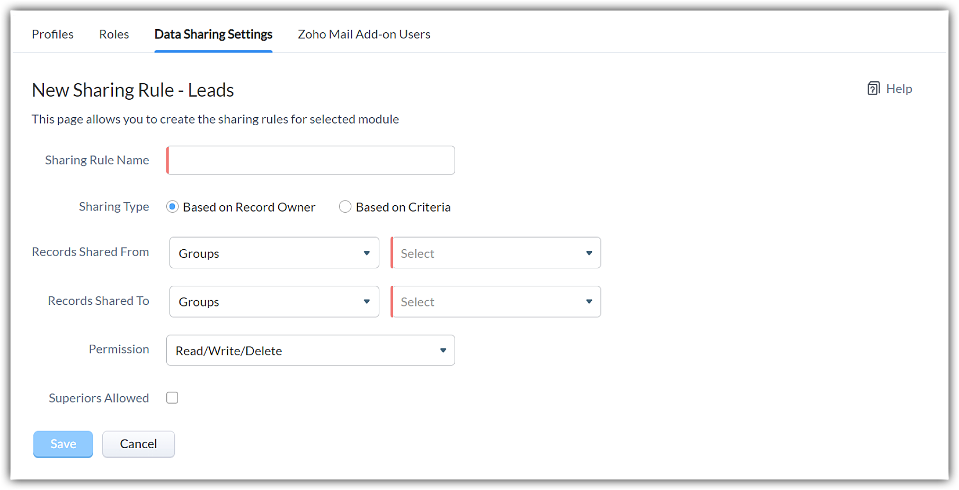The image size is (959, 490).
Task: Open the Records Shared From Groups dropdown
Action: (x=274, y=253)
